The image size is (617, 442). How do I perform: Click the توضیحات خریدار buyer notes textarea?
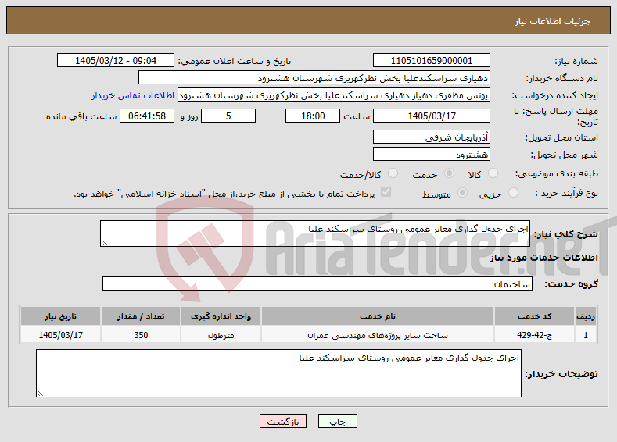click(x=278, y=373)
